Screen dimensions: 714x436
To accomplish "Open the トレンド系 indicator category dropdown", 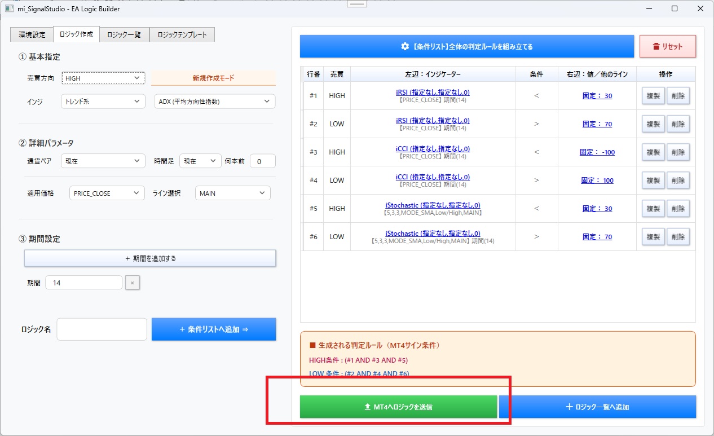I will [x=103, y=102].
